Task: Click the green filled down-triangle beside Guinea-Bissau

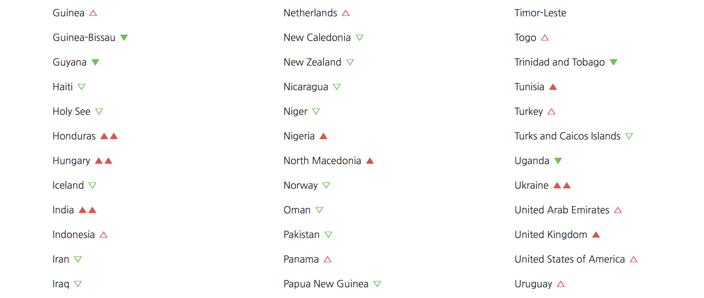Action: pos(124,38)
